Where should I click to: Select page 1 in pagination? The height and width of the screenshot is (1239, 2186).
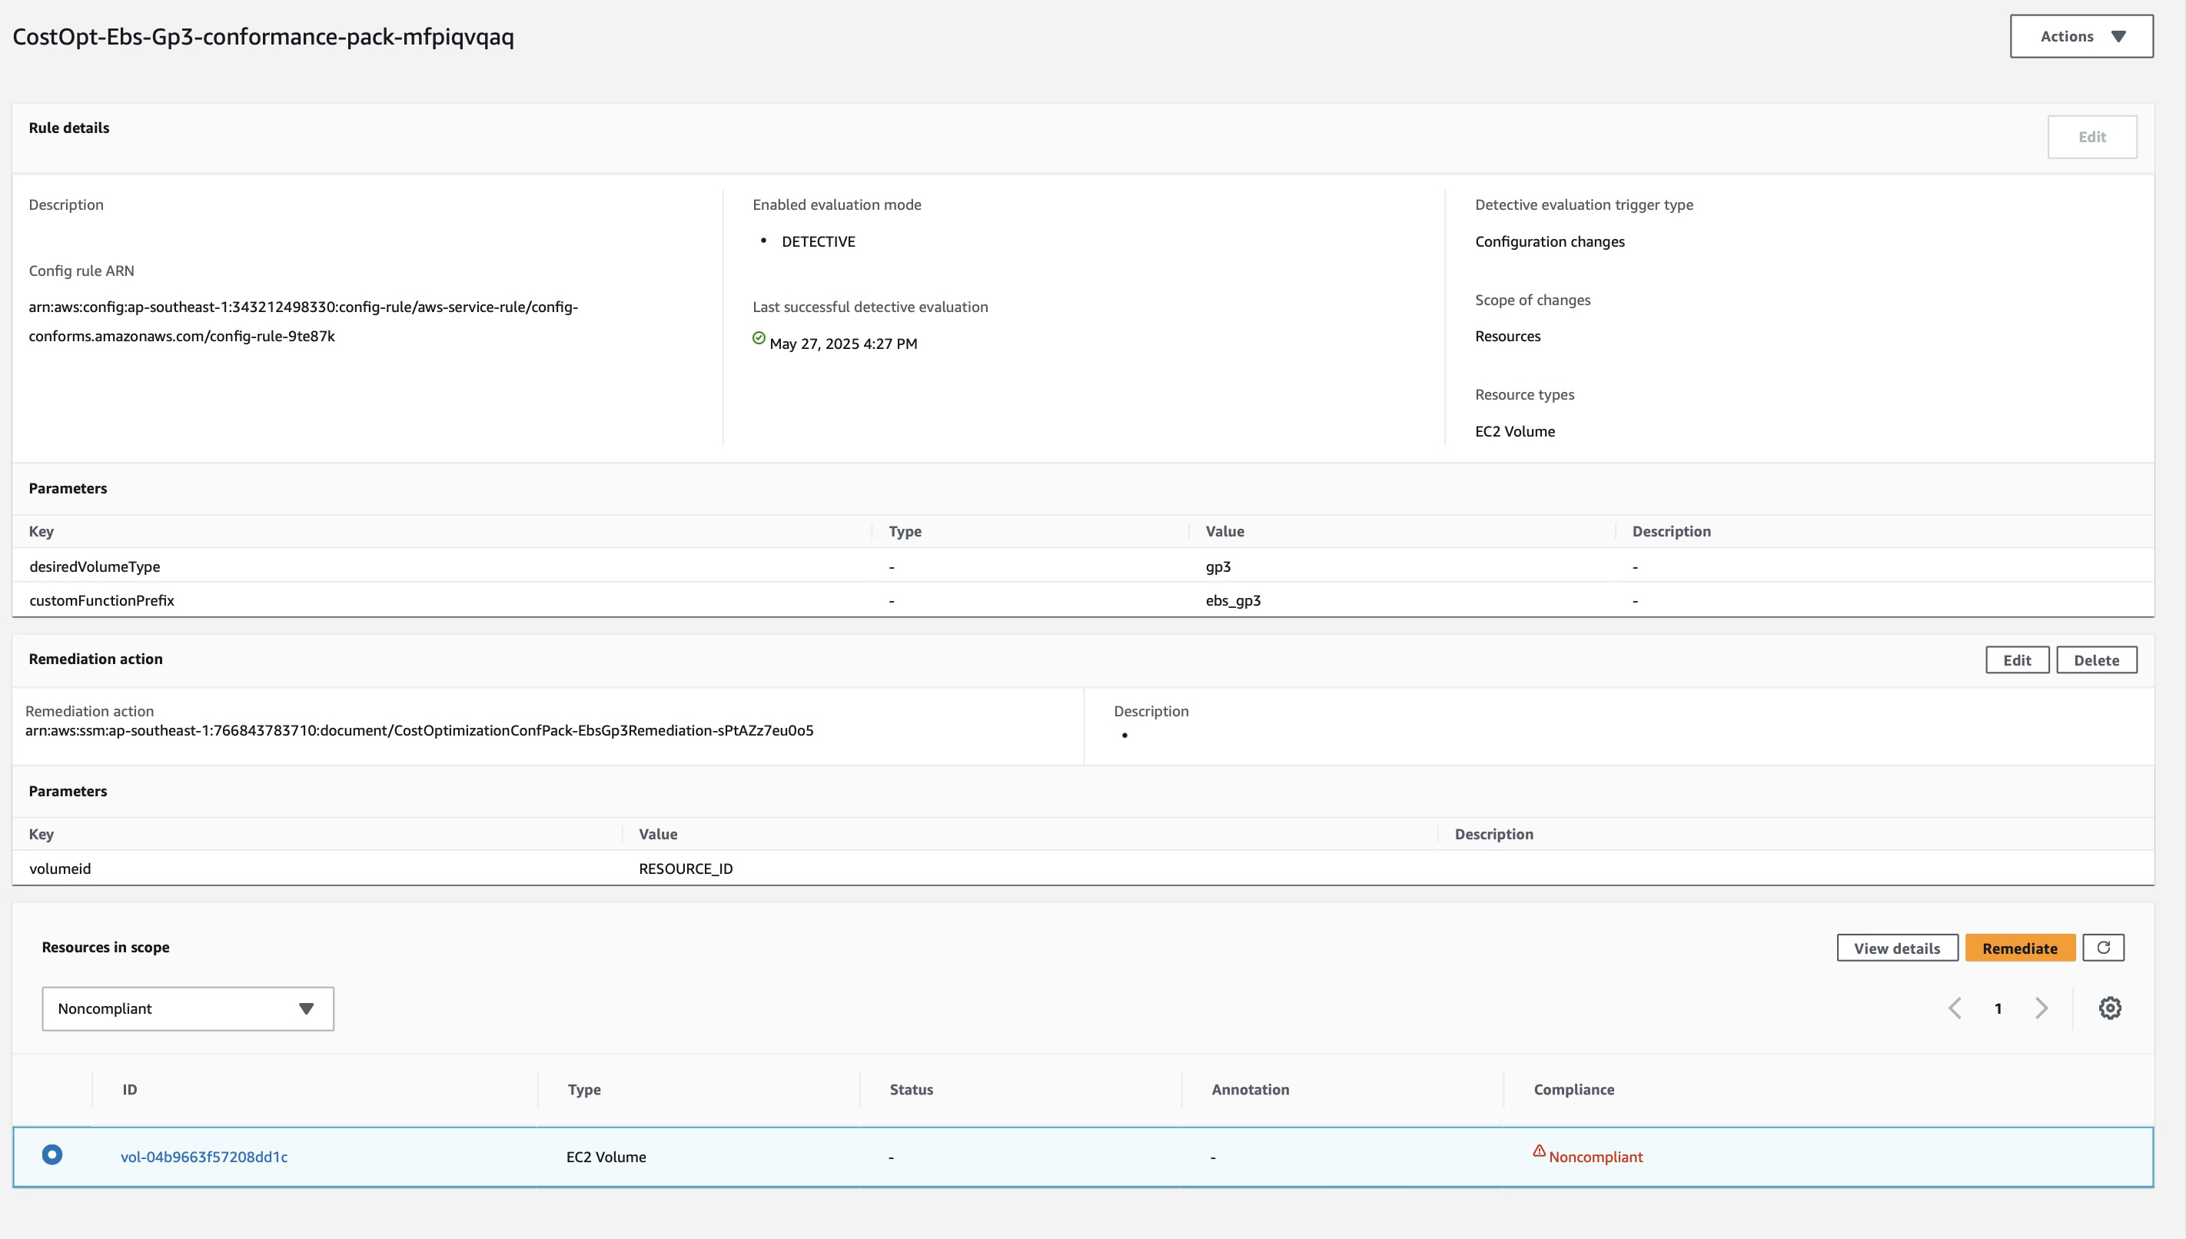pyautogui.click(x=1998, y=1008)
